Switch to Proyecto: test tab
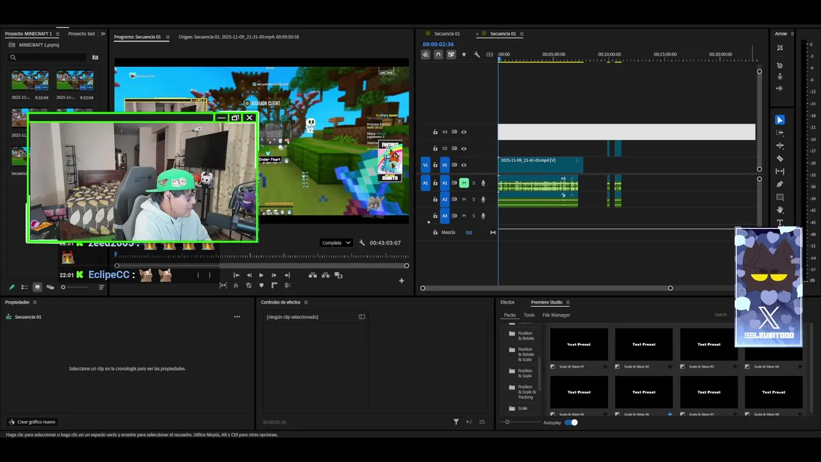Viewport: 821px width, 462px height. [81, 33]
